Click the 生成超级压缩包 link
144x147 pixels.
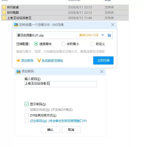(52, 61)
